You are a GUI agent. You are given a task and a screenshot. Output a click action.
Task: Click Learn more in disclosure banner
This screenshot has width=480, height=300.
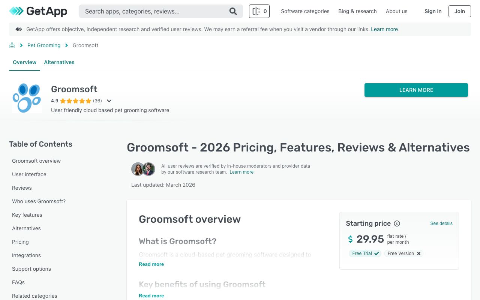pyautogui.click(x=384, y=29)
